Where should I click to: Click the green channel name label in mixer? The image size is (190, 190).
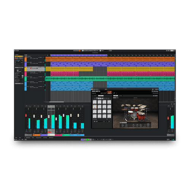(66, 135)
